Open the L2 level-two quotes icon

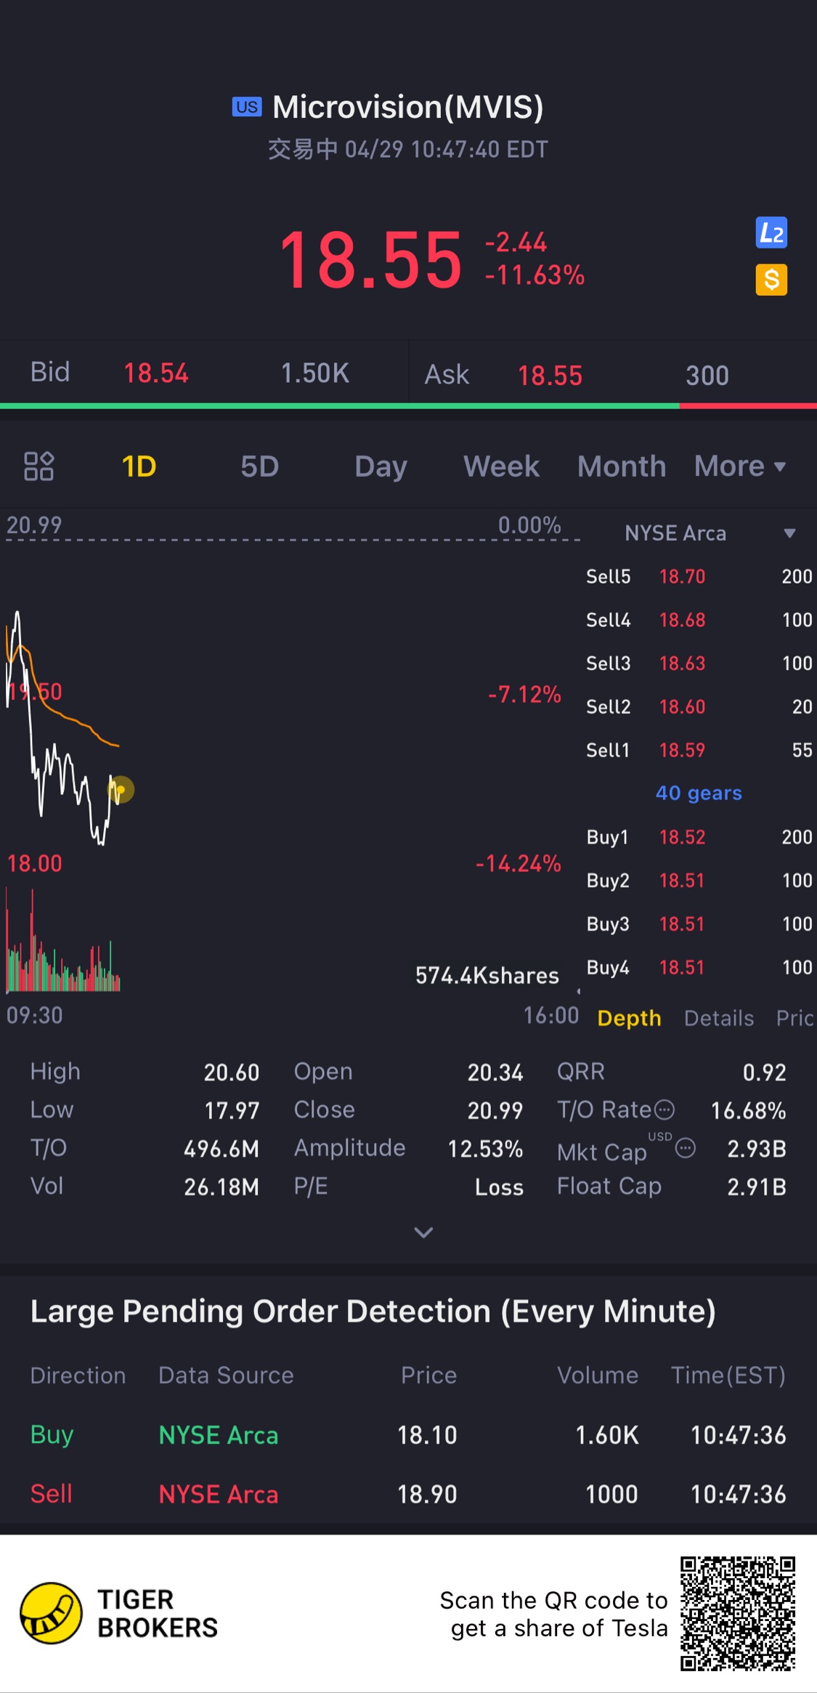tap(771, 233)
